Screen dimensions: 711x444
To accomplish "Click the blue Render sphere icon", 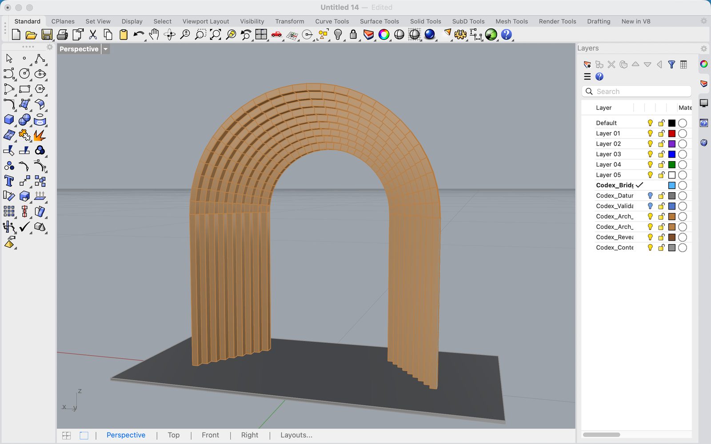I will pyautogui.click(x=430, y=35).
